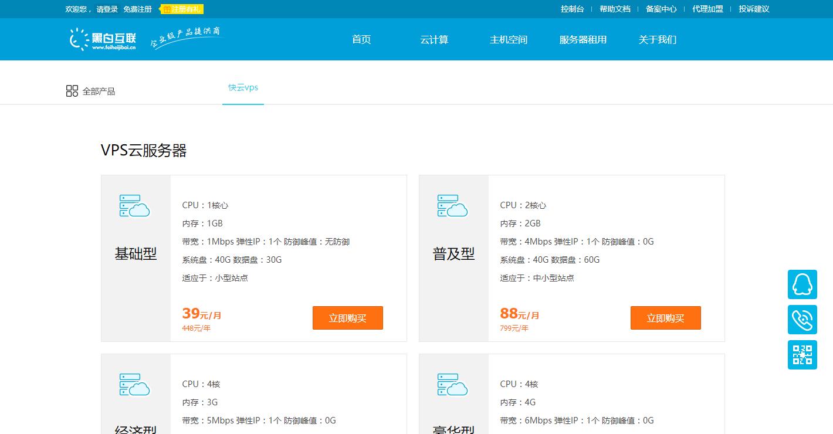Open the 主机空间 menu item
The width and height of the screenshot is (833, 434).
508,39
